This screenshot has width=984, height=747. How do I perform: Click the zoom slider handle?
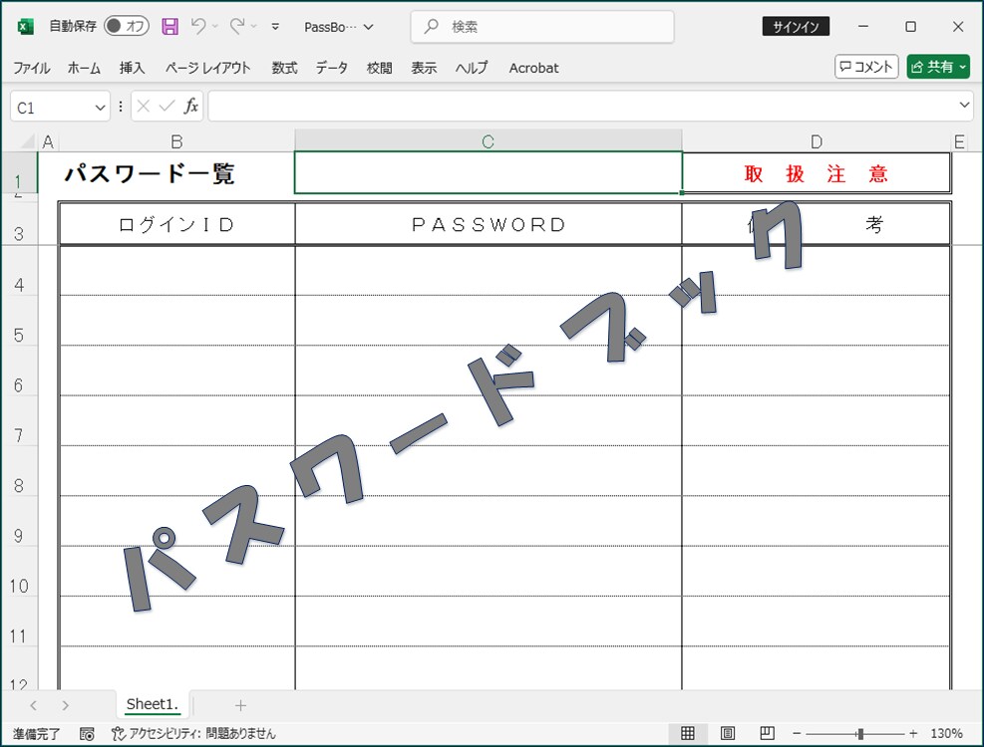[x=860, y=733]
